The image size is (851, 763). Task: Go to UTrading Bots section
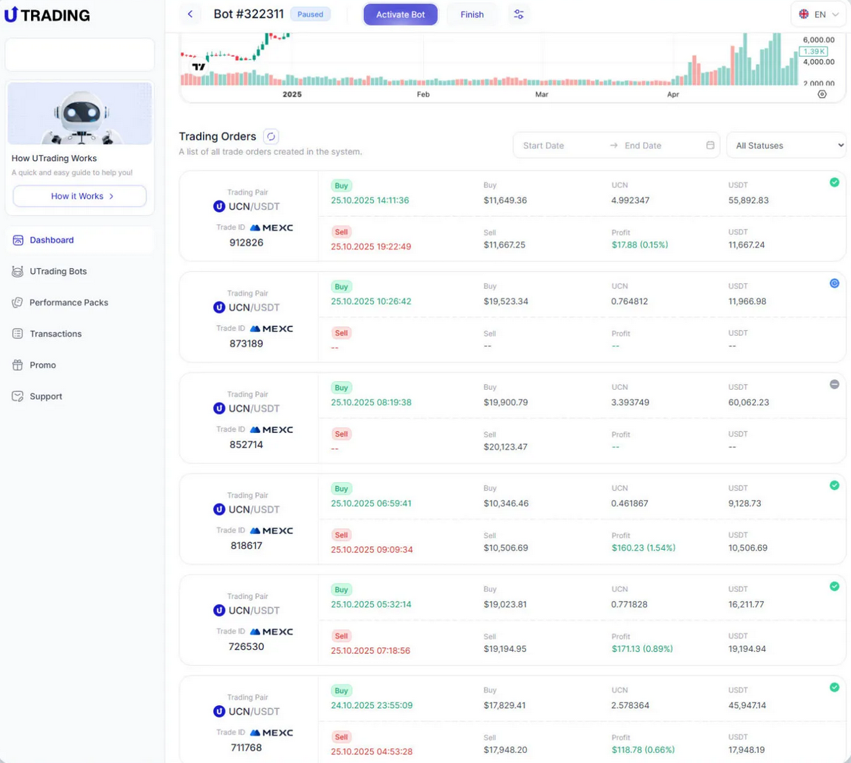(x=58, y=272)
